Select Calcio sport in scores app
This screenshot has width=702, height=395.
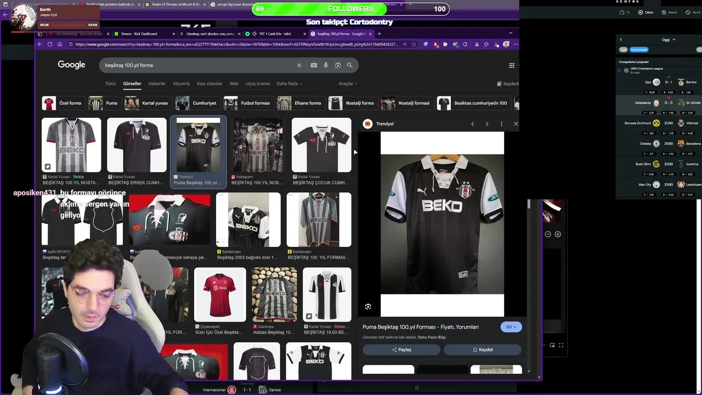click(x=646, y=12)
